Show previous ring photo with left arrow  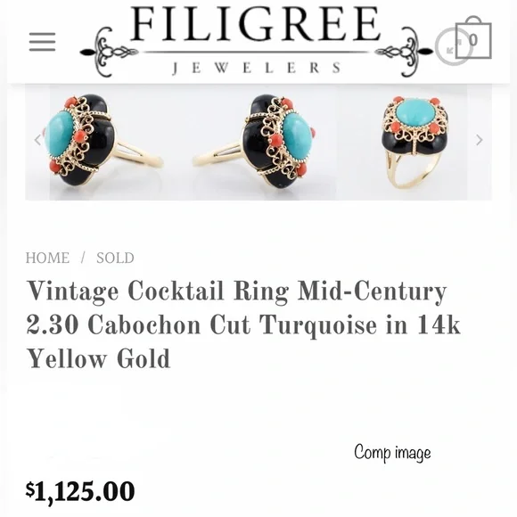[x=37, y=140]
